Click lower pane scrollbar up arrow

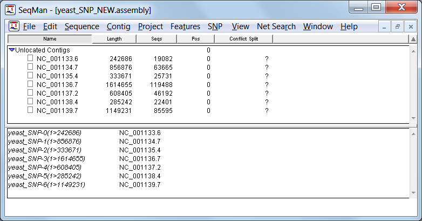[413, 134]
